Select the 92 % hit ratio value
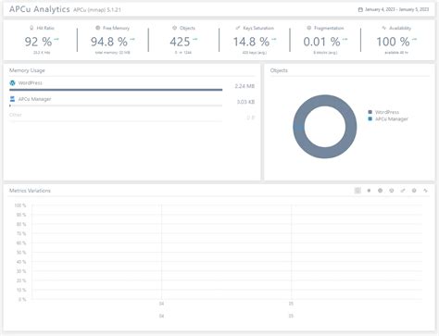Viewport: 439px width, 336px height. (x=38, y=42)
